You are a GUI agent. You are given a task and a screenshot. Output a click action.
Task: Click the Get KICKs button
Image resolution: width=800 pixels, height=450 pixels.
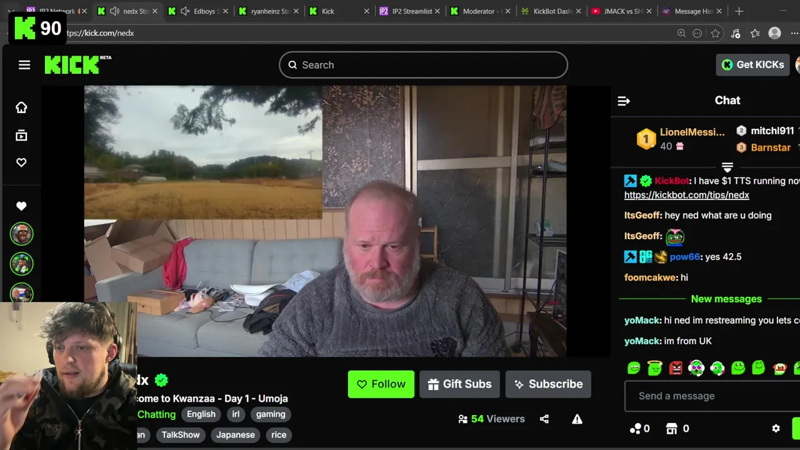pyautogui.click(x=753, y=64)
